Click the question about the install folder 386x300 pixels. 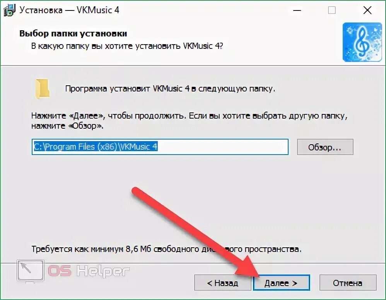point(127,46)
